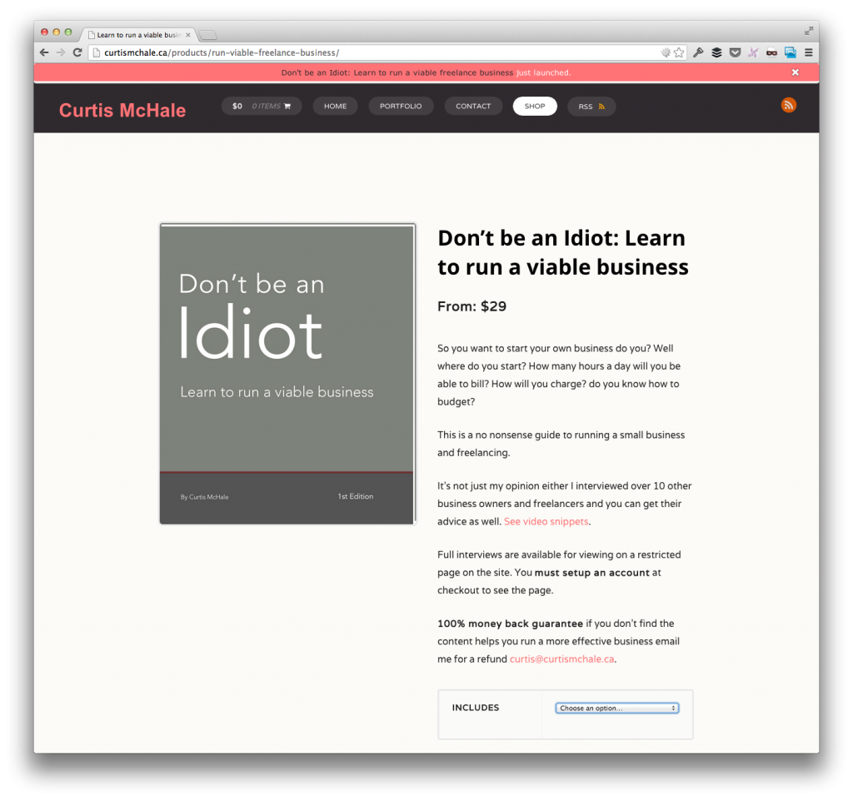
Task: Click the 'From: $29' price text
Action: pyautogui.click(x=471, y=306)
